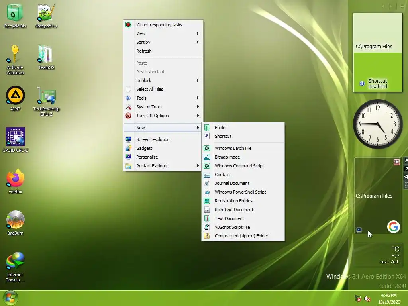
Task: Click the small icon at gadget bottom-left
Action: [359, 230]
